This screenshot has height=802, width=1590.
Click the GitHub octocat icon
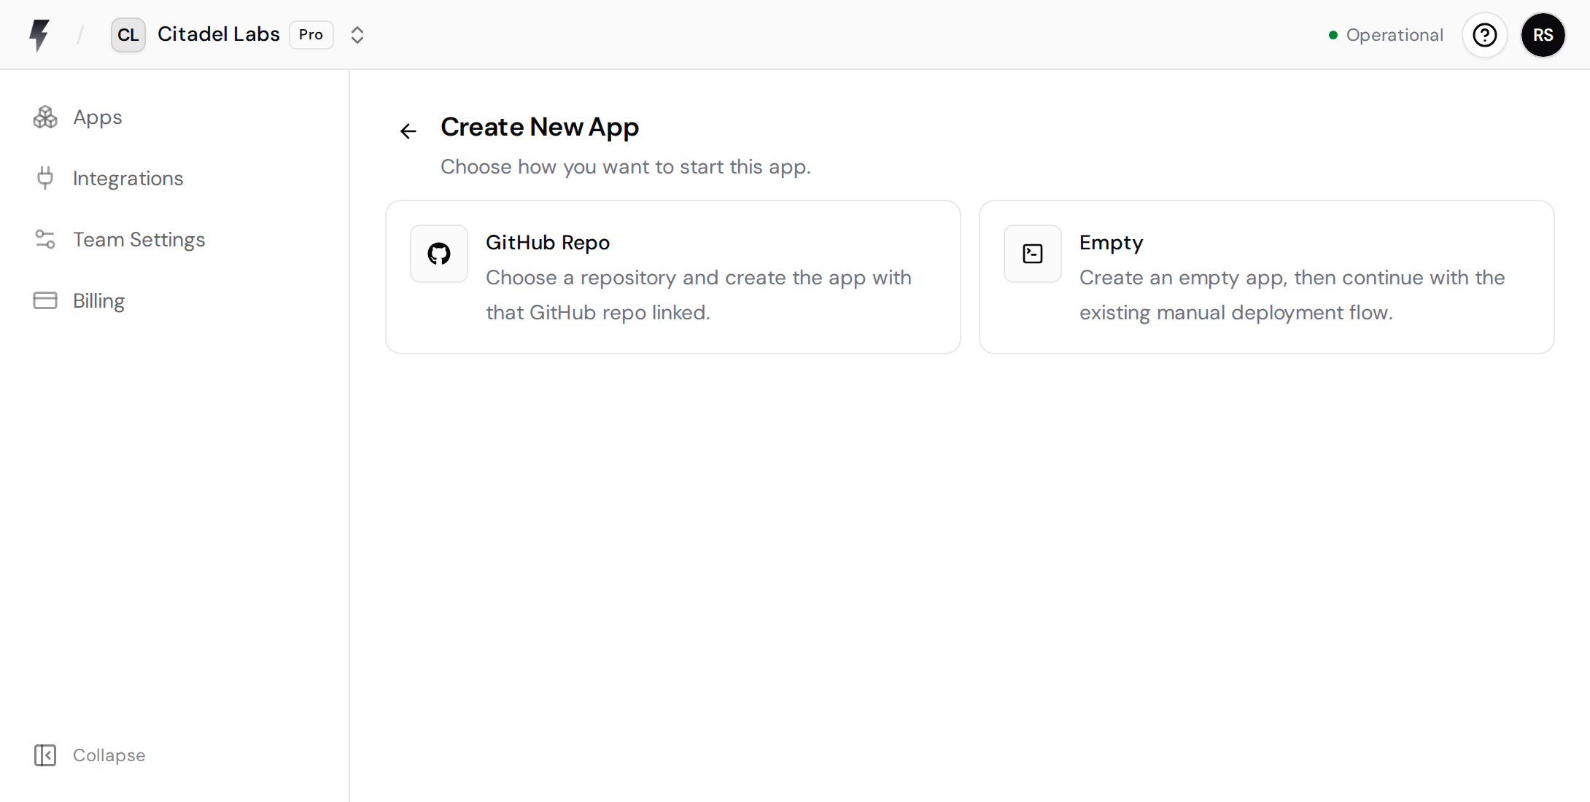pyautogui.click(x=439, y=254)
